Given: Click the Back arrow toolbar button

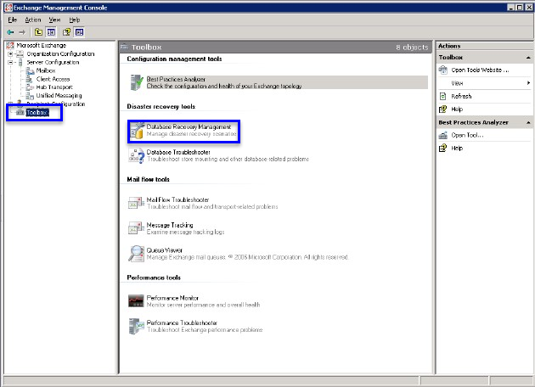Looking at the screenshot, I should (10, 32).
